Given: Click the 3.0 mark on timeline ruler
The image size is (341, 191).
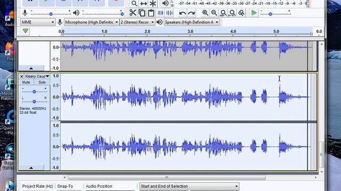Looking at the screenshot, I should pyautogui.click(x=190, y=31).
